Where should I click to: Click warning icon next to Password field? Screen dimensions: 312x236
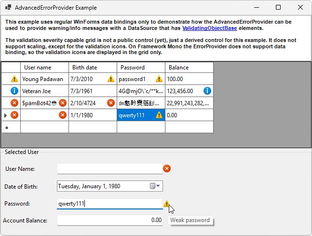tap(166, 204)
